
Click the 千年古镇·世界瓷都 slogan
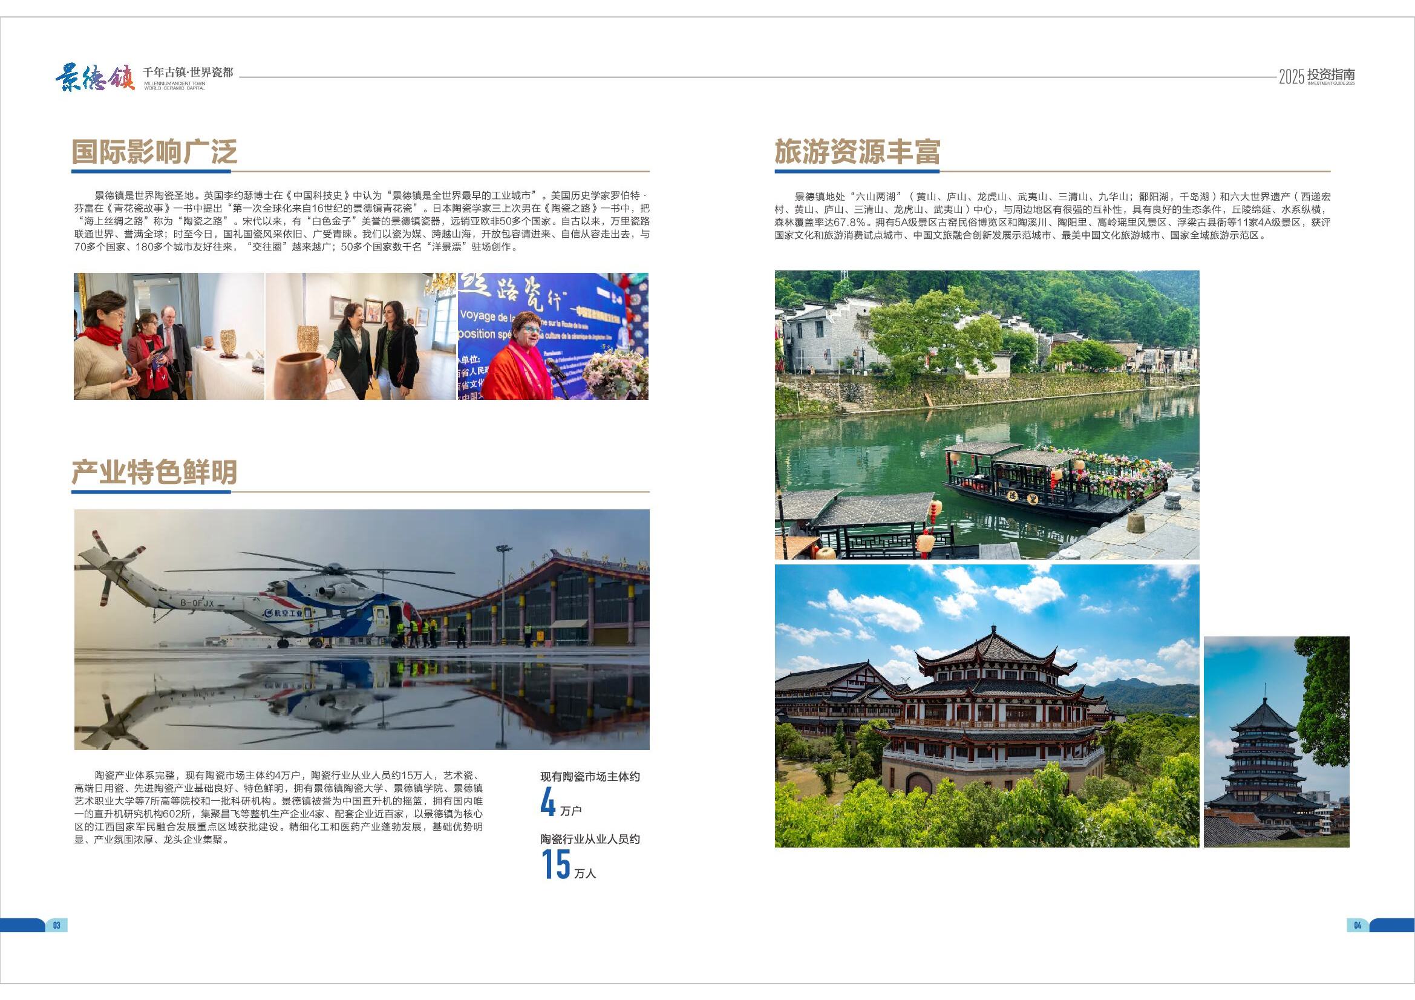tap(188, 73)
